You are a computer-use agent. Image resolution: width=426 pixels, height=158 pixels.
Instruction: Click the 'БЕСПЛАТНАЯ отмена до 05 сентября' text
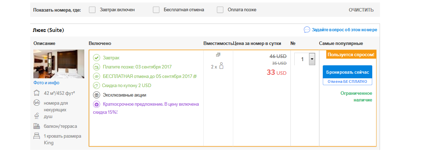pyautogui.click(x=148, y=76)
